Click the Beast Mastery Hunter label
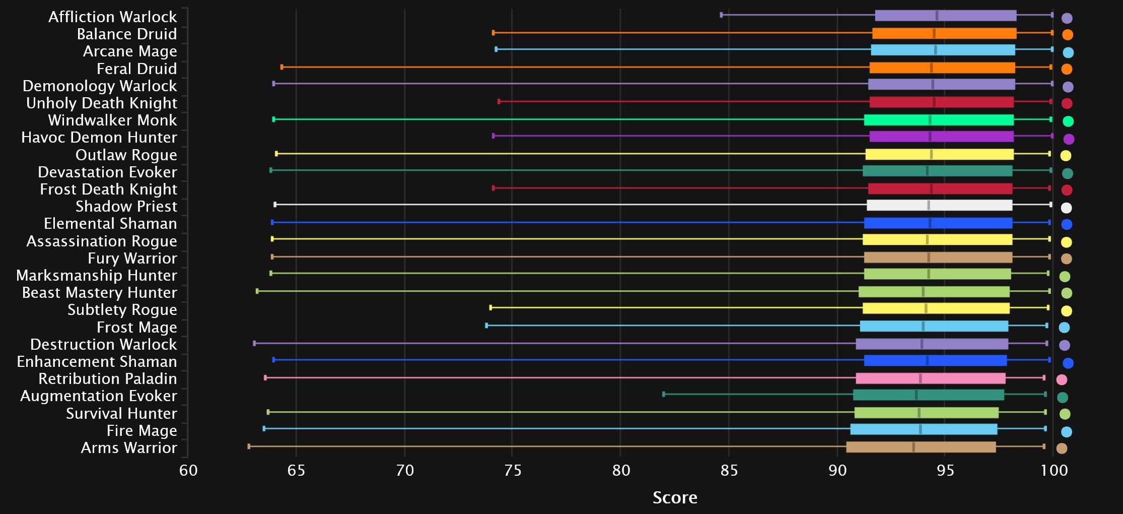This screenshot has height=514, width=1123. (100, 292)
